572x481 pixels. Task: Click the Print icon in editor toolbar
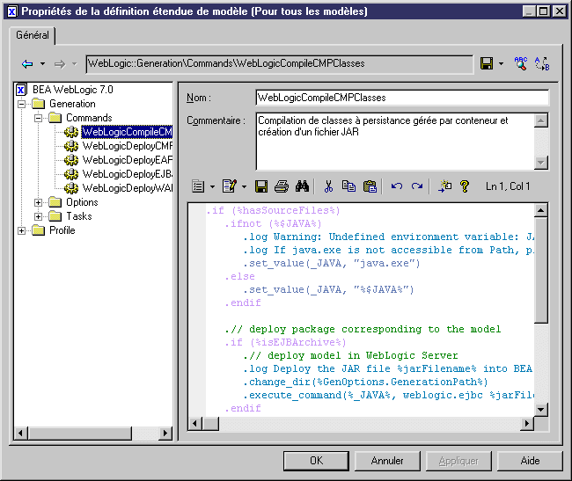(282, 186)
